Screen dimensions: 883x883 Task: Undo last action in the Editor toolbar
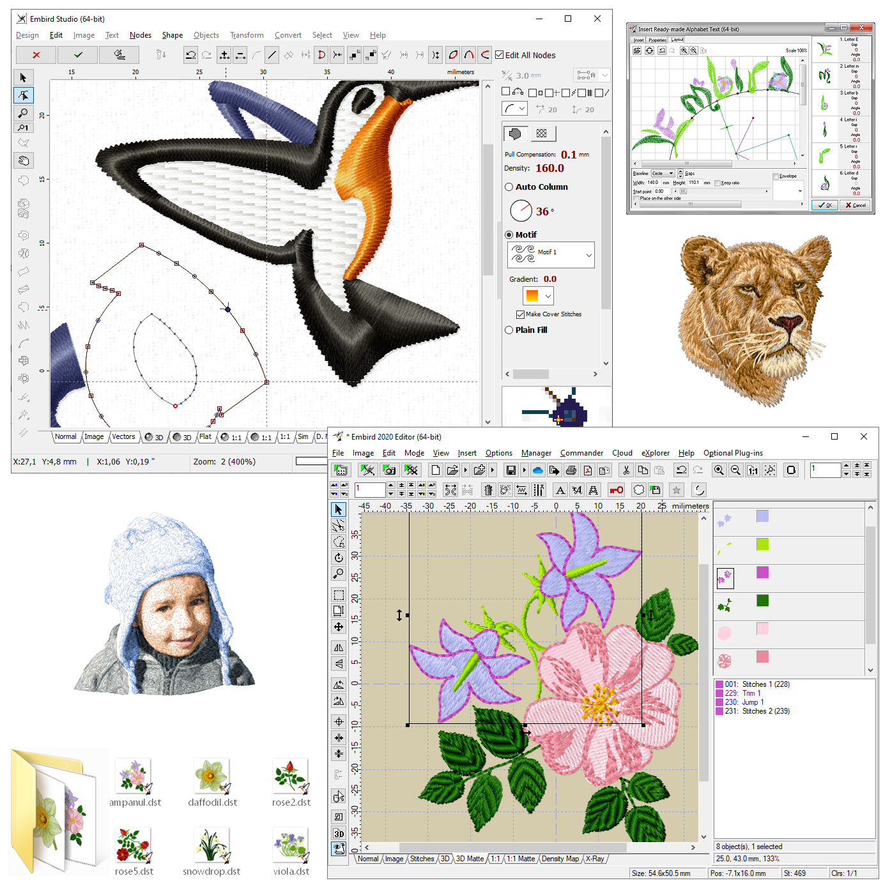point(681,470)
